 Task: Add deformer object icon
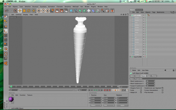coord(93,11)
